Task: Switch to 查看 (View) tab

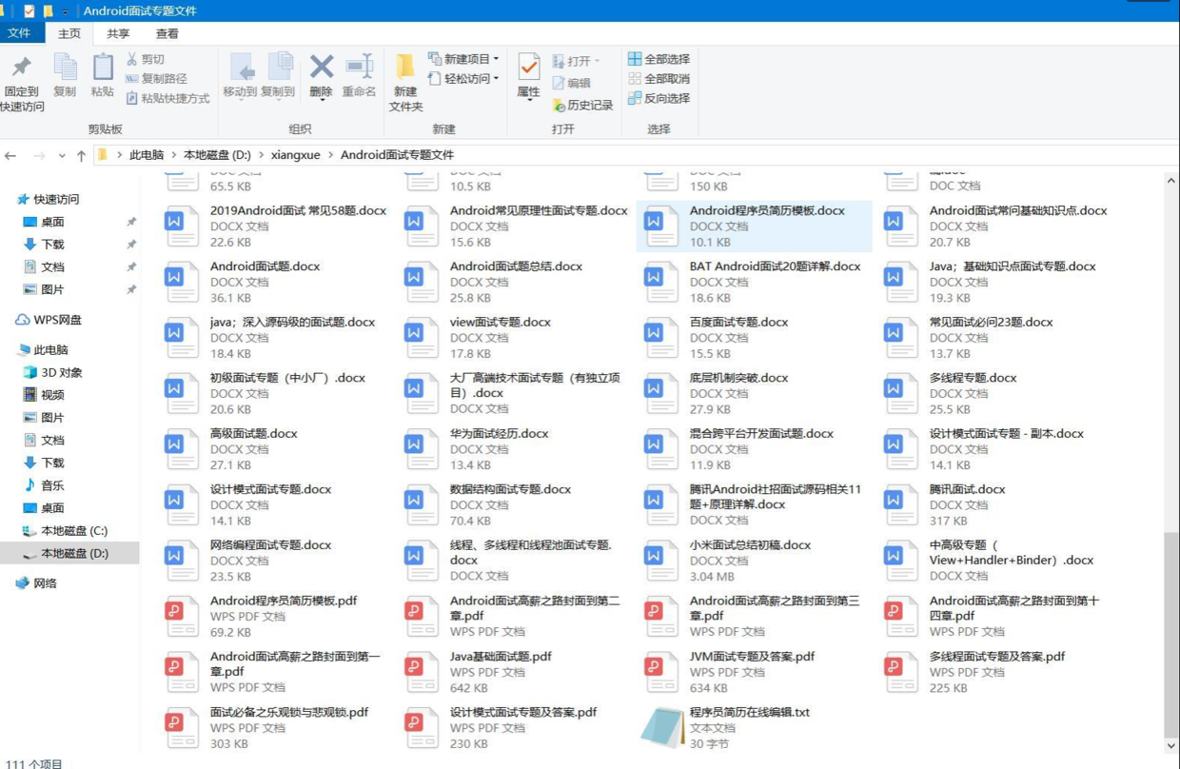Action: (x=167, y=33)
